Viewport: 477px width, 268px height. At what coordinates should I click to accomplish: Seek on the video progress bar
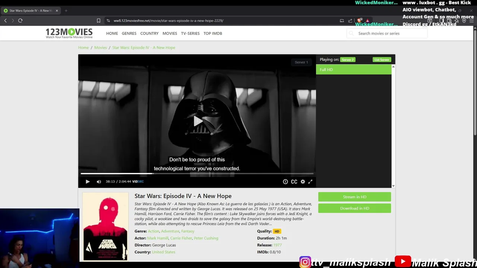coord(197,173)
